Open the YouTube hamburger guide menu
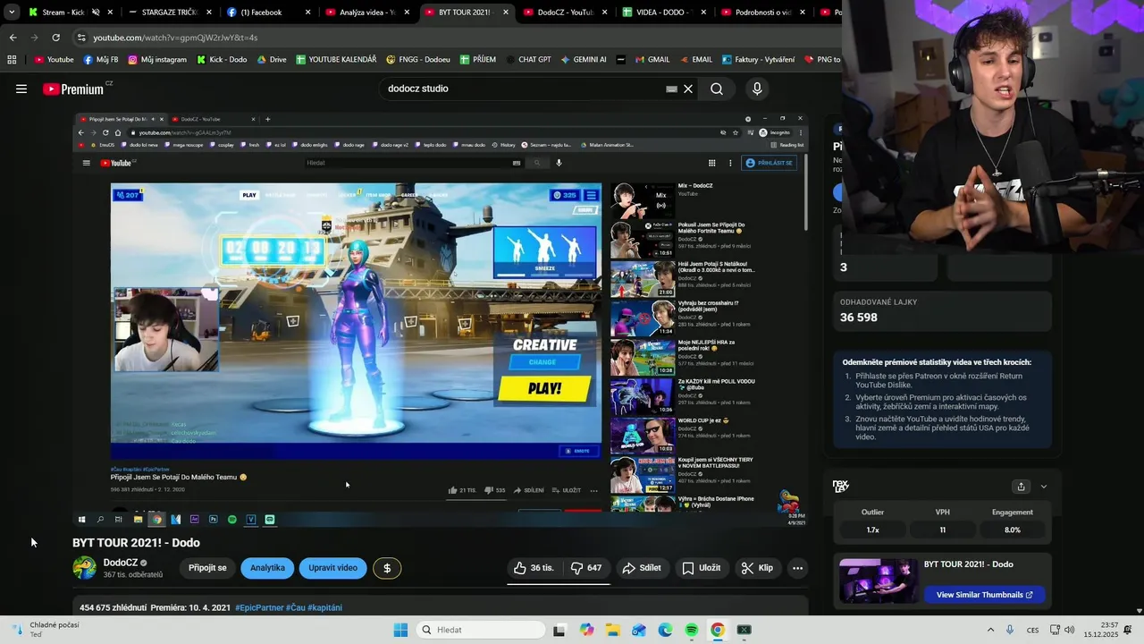 tap(21, 89)
